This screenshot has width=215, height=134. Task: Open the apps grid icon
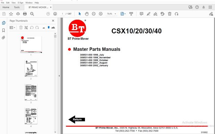(x=210, y=7)
